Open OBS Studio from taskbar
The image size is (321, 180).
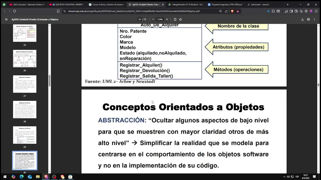pos(54,177)
